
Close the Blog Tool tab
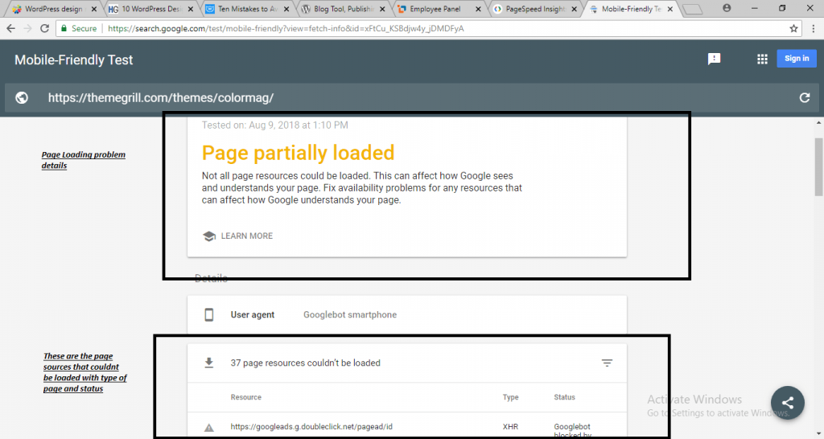382,9
